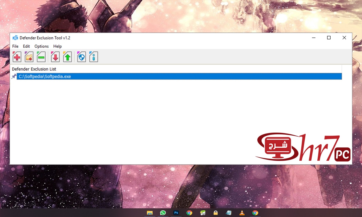Remove the selected exclusion

pos(41,57)
